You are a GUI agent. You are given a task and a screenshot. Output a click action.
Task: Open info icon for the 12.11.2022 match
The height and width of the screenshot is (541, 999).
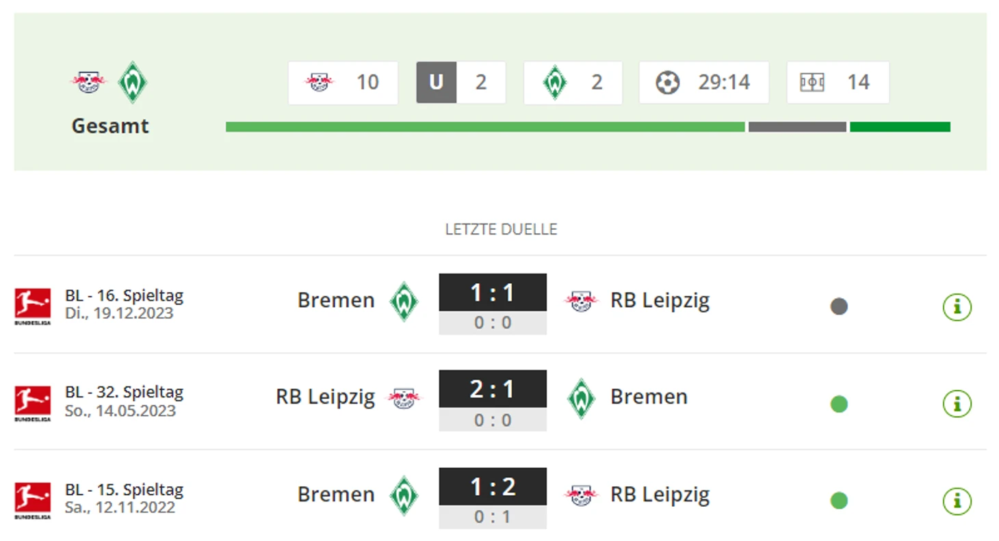click(957, 501)
